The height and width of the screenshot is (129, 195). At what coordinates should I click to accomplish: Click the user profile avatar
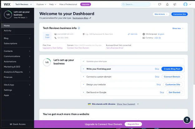coord(185,4)
